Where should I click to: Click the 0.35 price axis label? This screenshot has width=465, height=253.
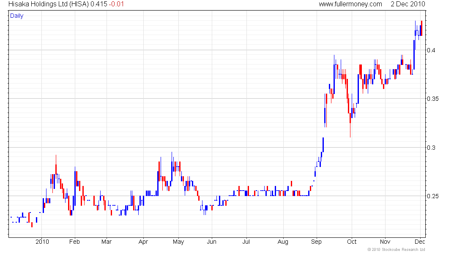[x=433, y=99]
